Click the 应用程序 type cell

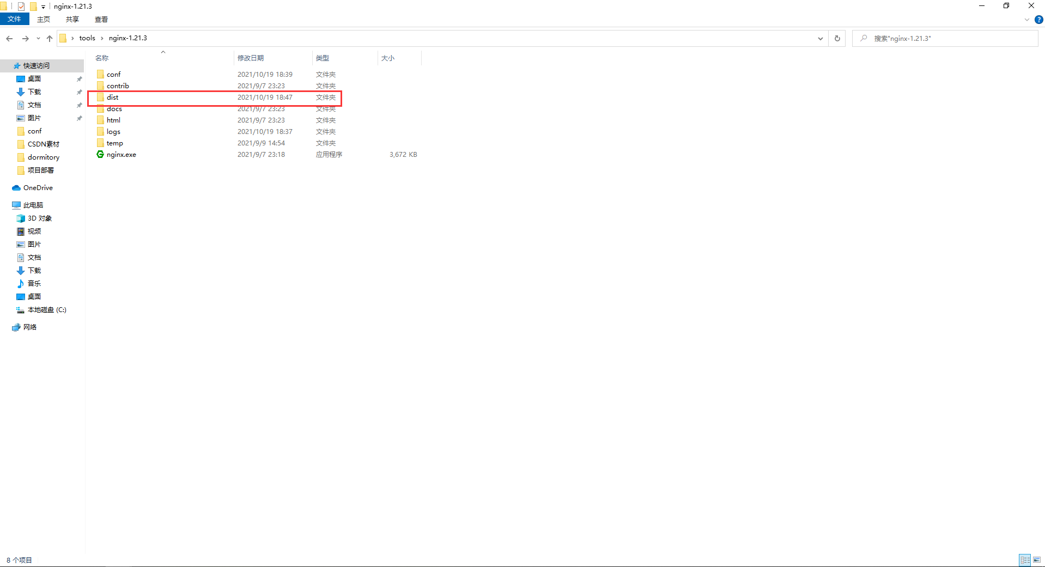click(329, 154)
